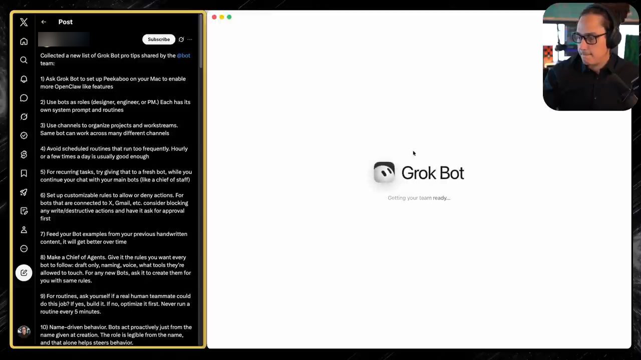Click tip "4) Avoid scheduled routines"
641x360 pixels.
click(114, 152)
